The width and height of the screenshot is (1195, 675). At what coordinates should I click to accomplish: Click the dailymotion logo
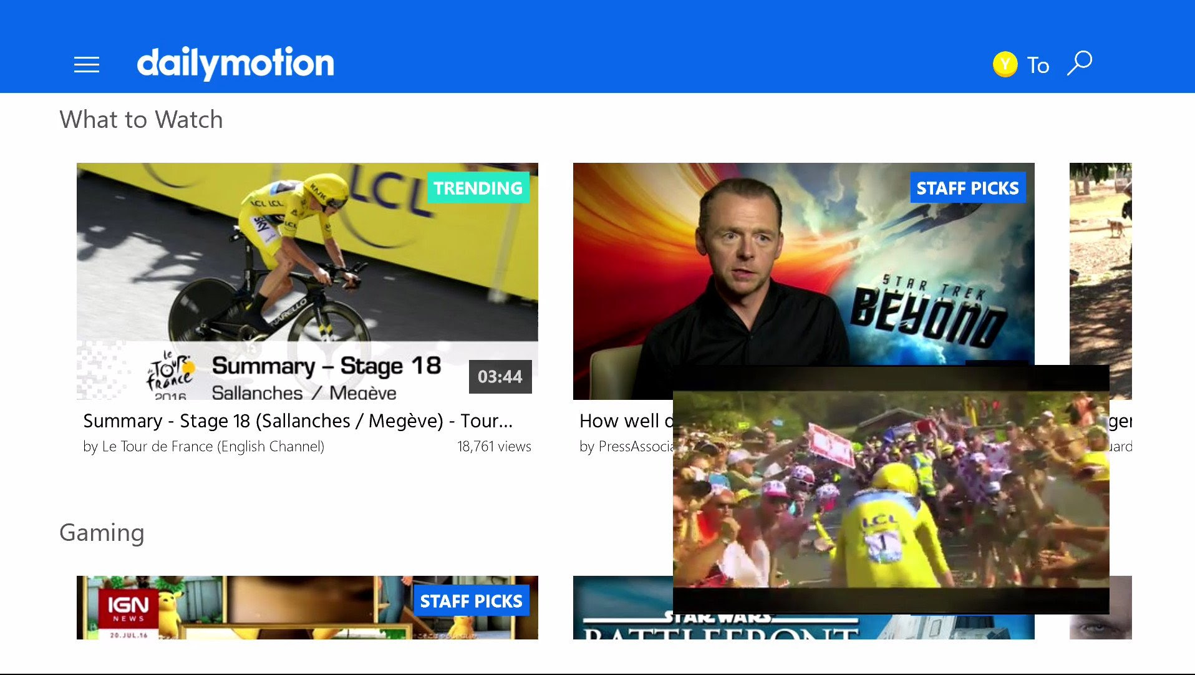[235, 63]
